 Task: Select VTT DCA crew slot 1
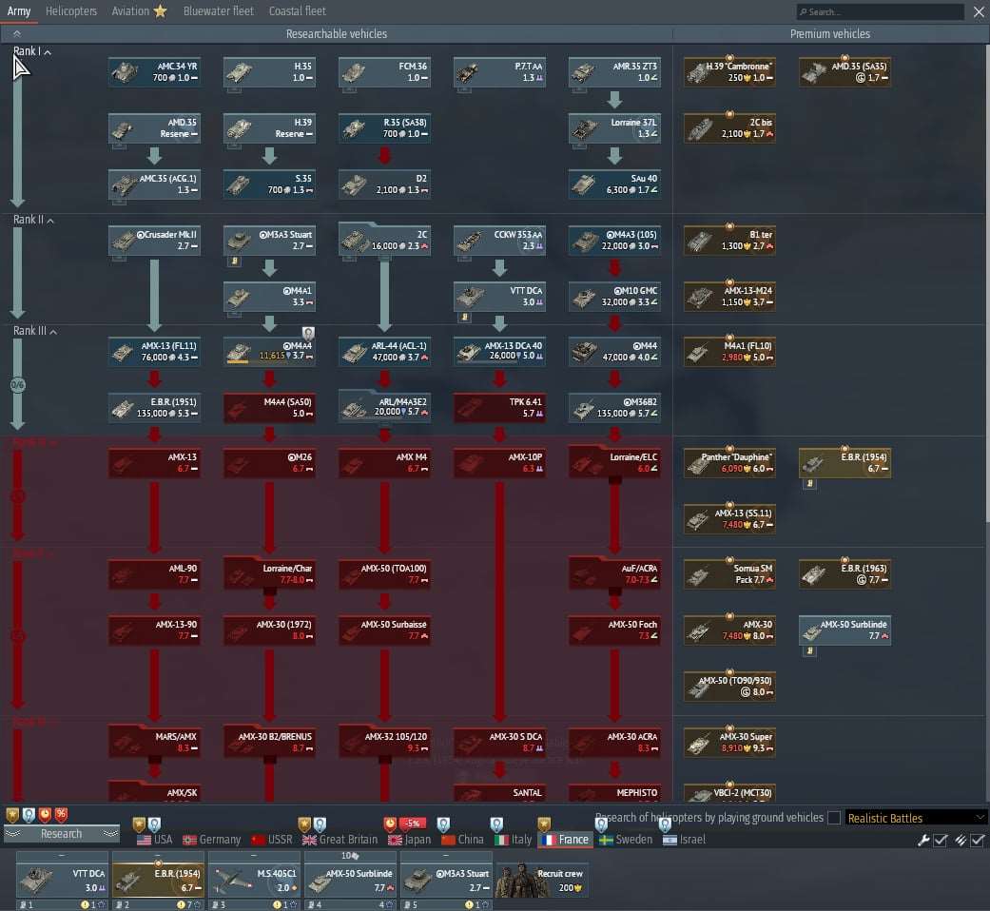[x=61, y=881]
